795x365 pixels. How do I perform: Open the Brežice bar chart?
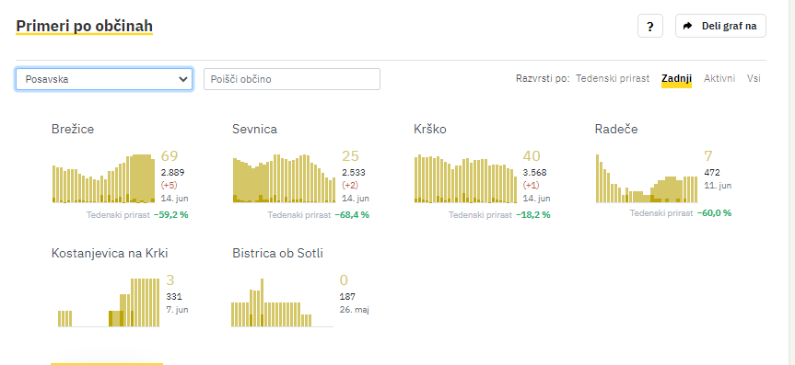(104, 178)
